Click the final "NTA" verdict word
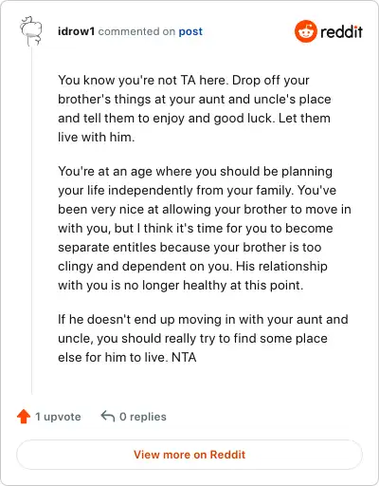Viewport: 379px width, 486px height. (x=184, y=357)
